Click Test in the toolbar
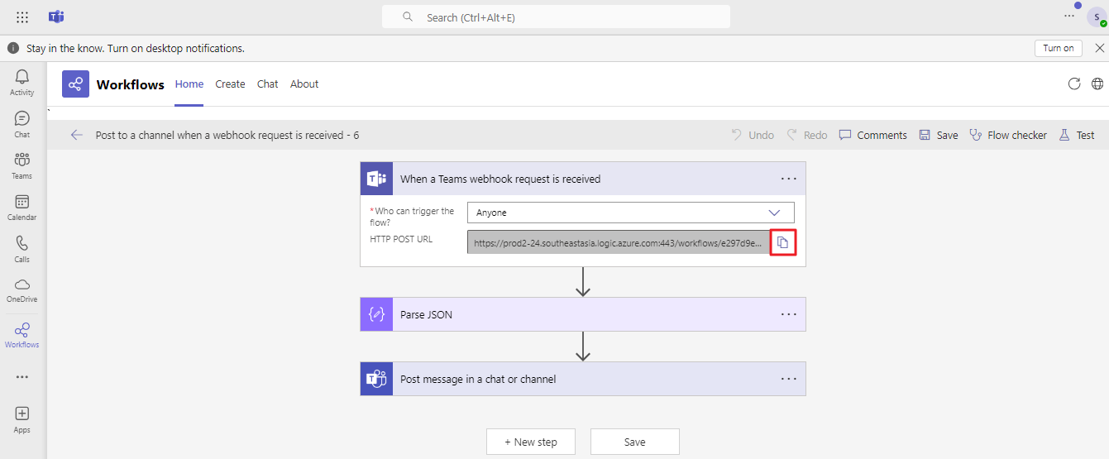 (1076, 135)
